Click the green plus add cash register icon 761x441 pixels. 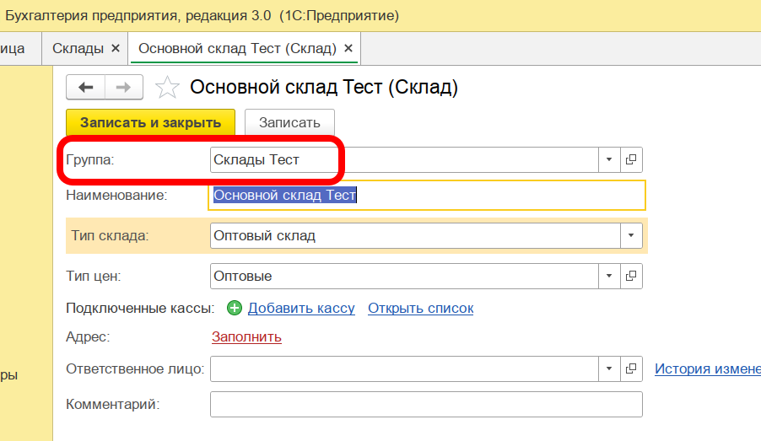pos(235,309)
